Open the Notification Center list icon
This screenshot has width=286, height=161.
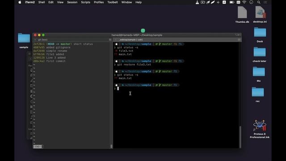(265, 2)
